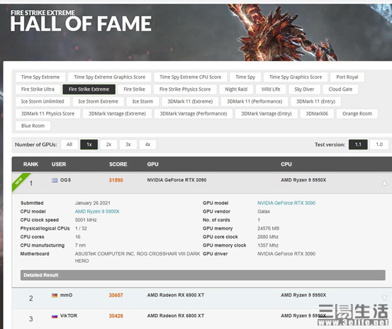Open 3DMark Vantage (Performance) tab

click(x=194, y=113)
